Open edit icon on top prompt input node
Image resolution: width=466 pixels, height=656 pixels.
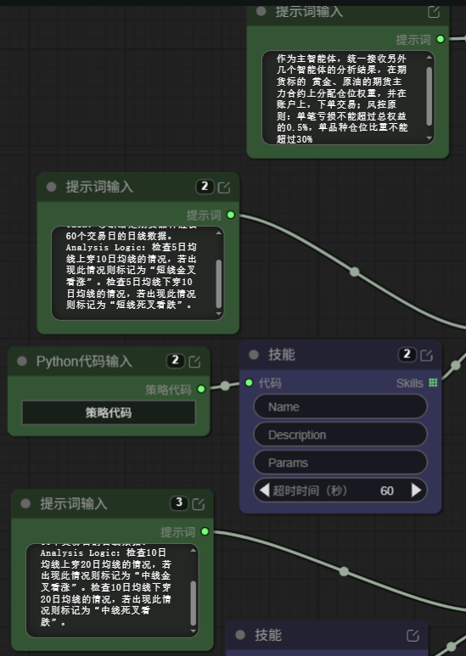tap(434, 12)
